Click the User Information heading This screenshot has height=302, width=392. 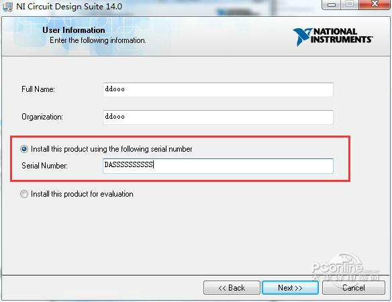74,30
